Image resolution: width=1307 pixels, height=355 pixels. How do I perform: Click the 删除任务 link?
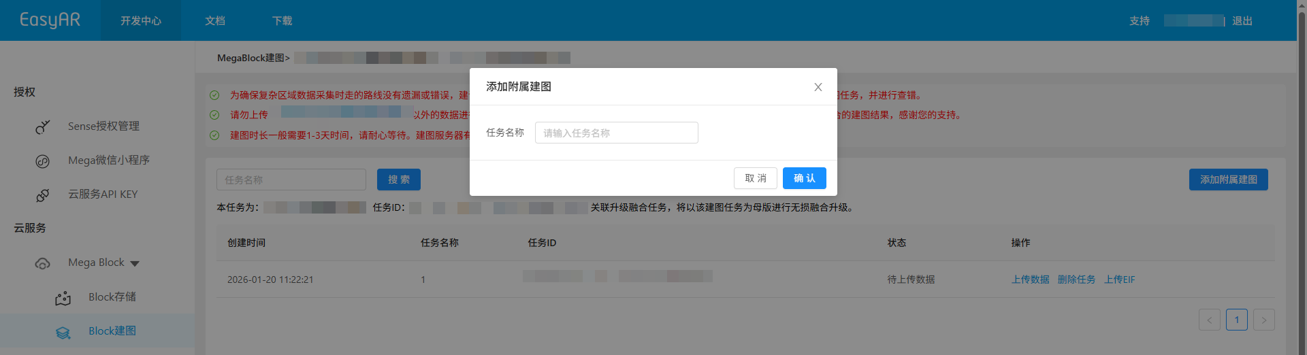(x=1076, y=280)
